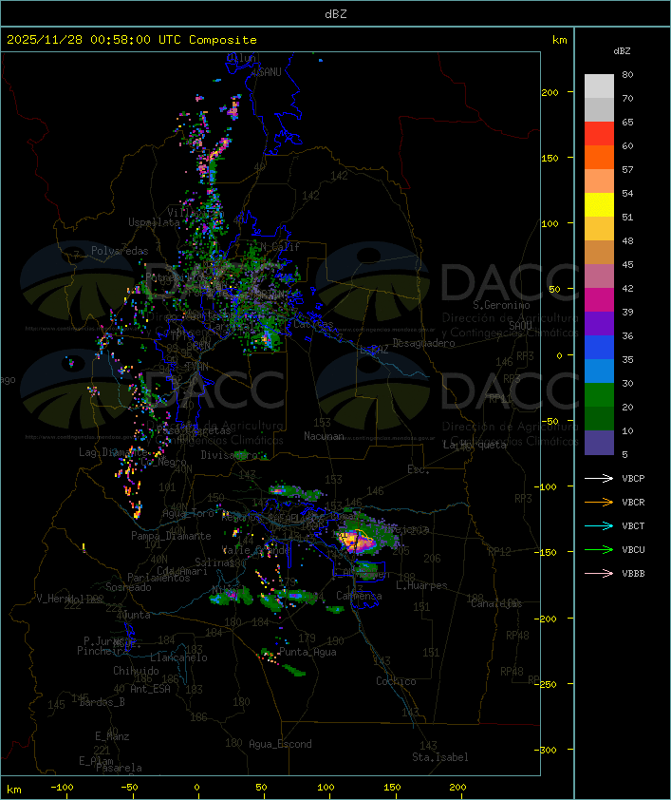Select the royal blue 35-36 dBZ swatch
Image resolution: width=671 pixels, height=800 pixels.
point(599,347)
